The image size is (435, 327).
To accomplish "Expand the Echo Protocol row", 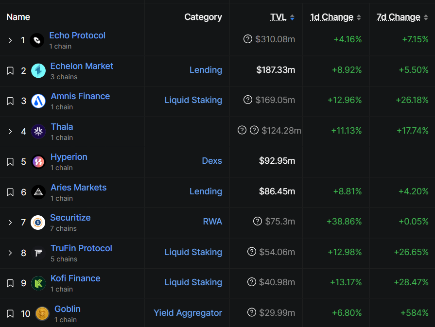I will pos(10,40).
